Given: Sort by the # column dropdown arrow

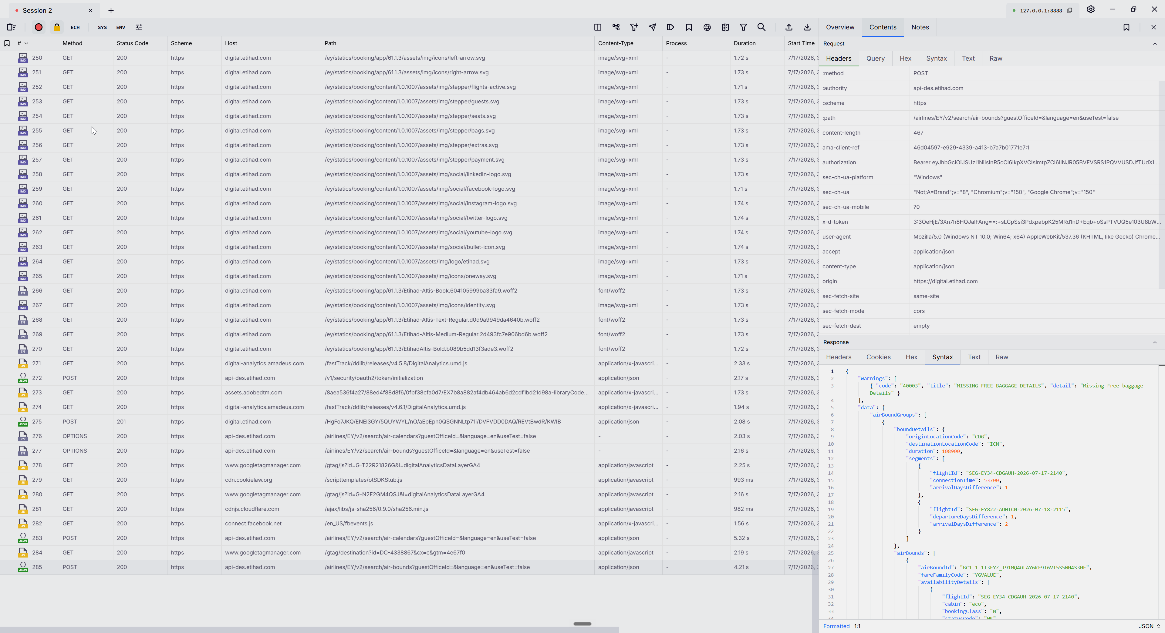Looking at the screenshot, I should [27, 43].
